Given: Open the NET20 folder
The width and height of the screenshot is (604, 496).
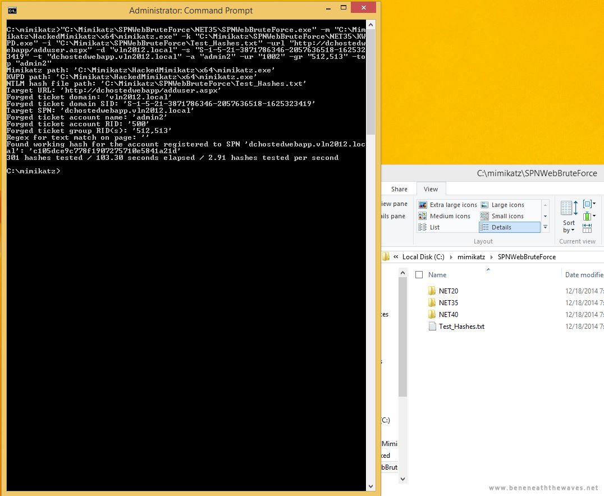Looking at the screenshot, I should 432,291.
